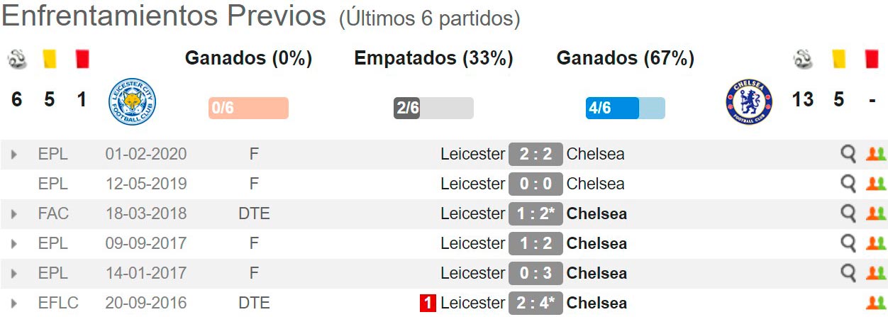Click magnifier icon for 18-03-2018 FAC match

click(x=848, y=213)
